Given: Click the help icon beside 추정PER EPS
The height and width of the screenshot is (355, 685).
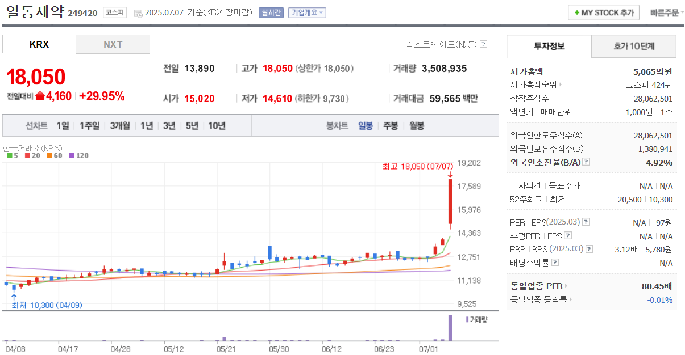Looking at the screenshot, I should pyautogui.click(x=568, y=236).
